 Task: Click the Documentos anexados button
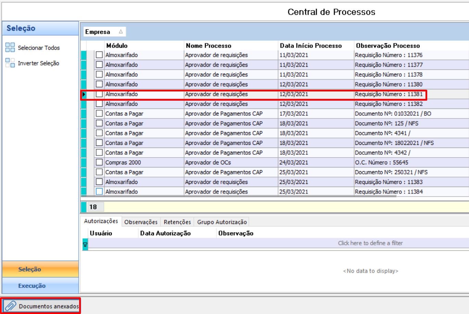[41, 306]
